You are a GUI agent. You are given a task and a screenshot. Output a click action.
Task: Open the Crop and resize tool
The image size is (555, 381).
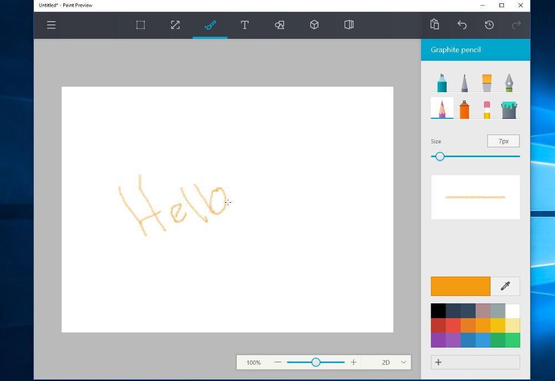pyautogui.click(x=175, y=25)
